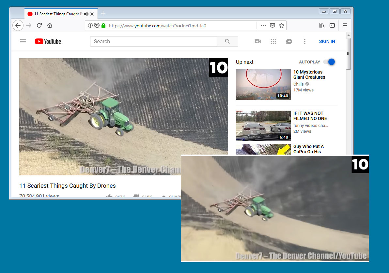Click the Up next heading
This screenshot has height=273, width=389.
tap(245, 62)
